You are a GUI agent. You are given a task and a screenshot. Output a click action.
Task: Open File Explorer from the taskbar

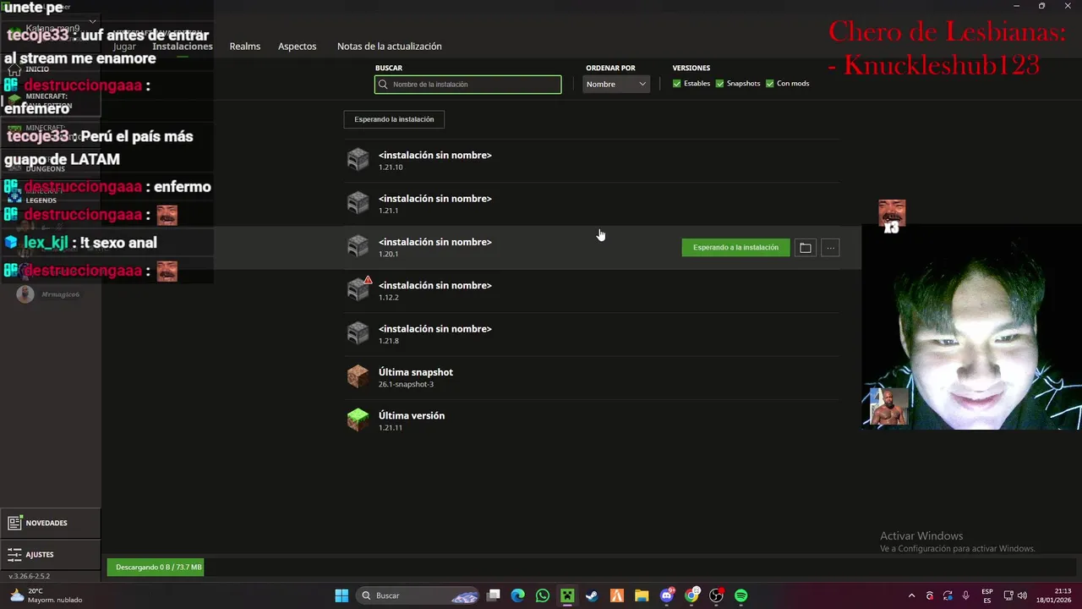[x=642, y=595]
